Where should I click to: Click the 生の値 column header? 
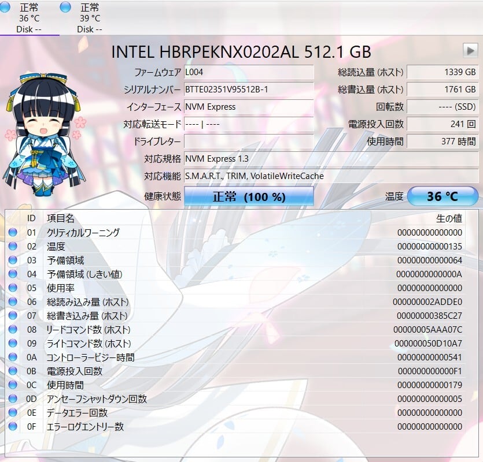coord(448,218)
